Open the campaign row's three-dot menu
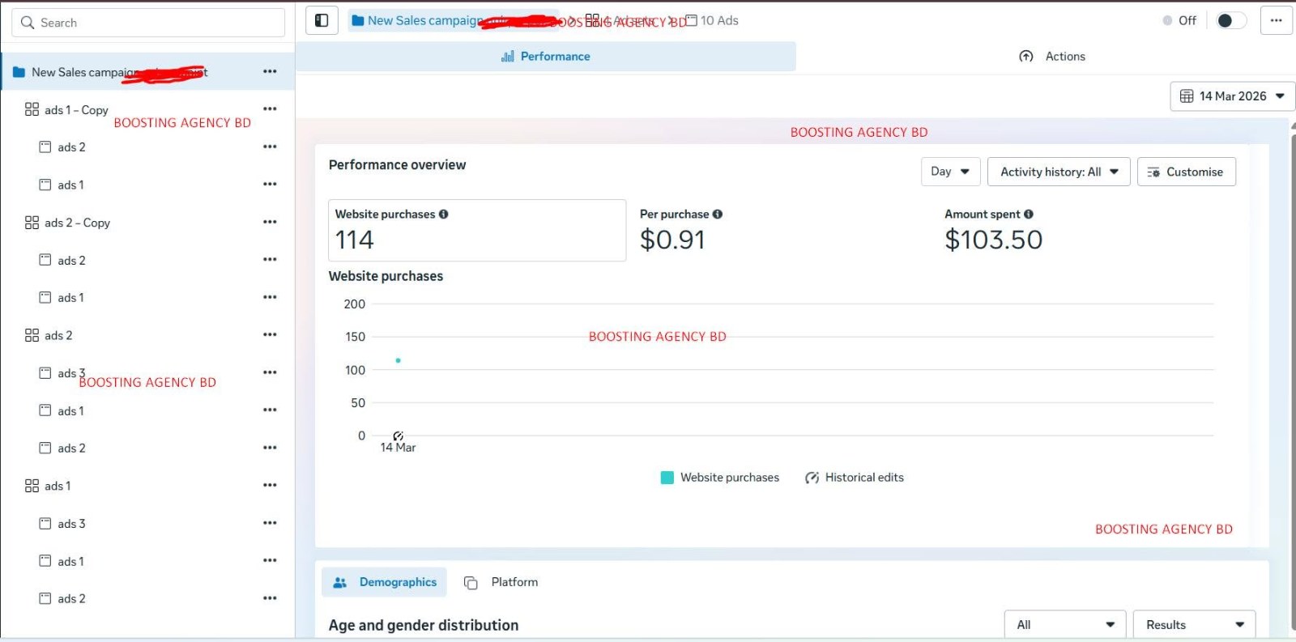This screenshot has height=642, width=1296. (270, 71)
